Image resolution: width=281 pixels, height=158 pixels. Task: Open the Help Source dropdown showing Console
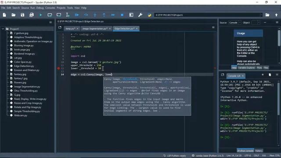pos(235,22)
